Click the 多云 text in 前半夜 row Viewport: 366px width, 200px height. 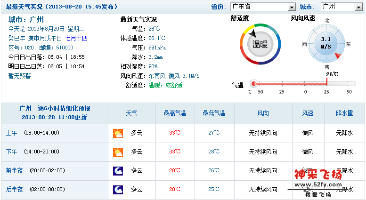[137, 171]
